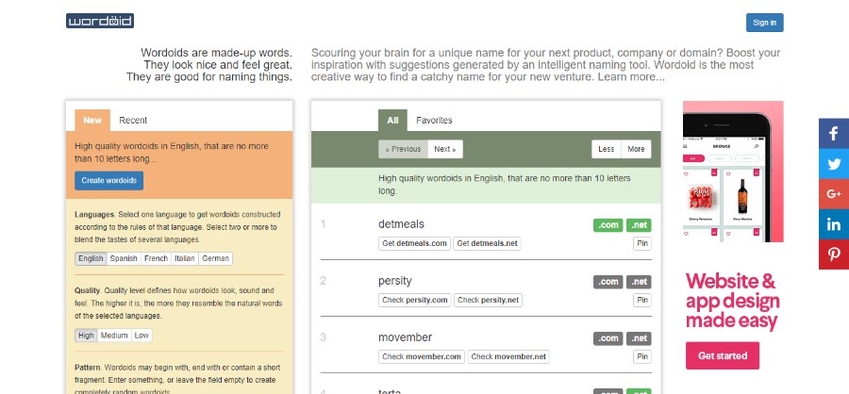The height and width of the screenshot is (394, 849).
Task: Go to Previous results page
Action: point(403,149)
